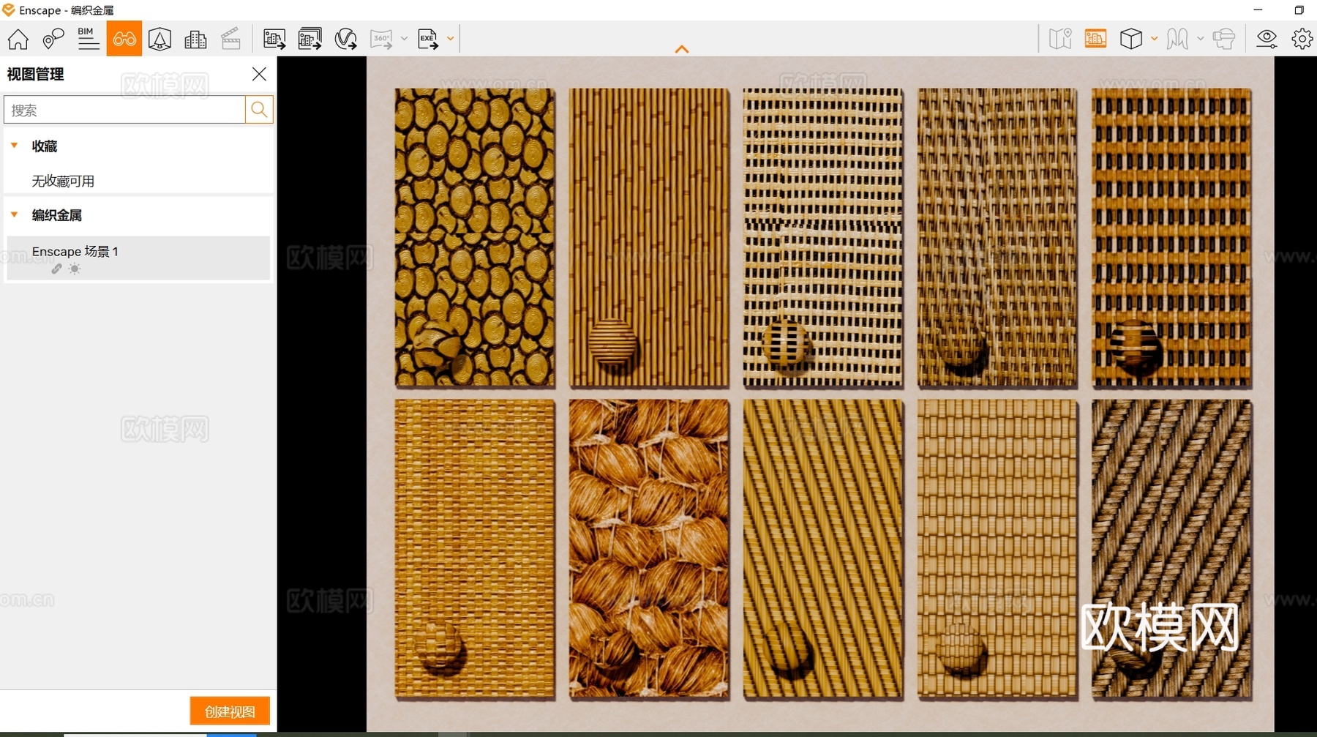1317x737 pixels.
Task: Click the 创建视图 button
Action: tap(230, 711)
